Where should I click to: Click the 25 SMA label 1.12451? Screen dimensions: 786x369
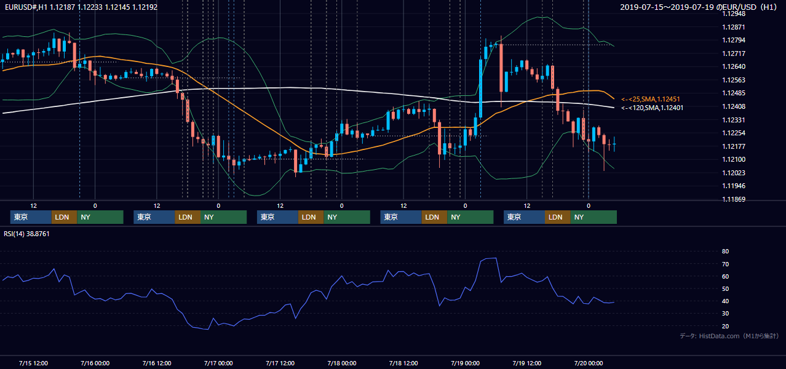[650, 99]
